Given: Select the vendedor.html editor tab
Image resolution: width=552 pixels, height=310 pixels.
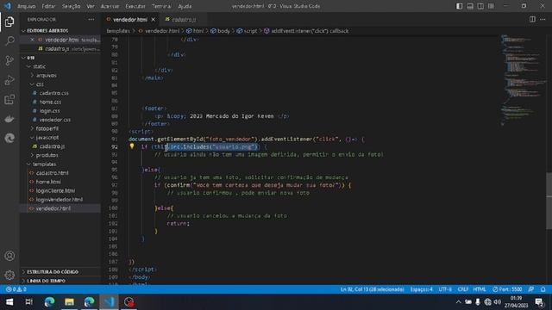Looking at the screenshot, I should pyautogui.click(x=130, y=19).
